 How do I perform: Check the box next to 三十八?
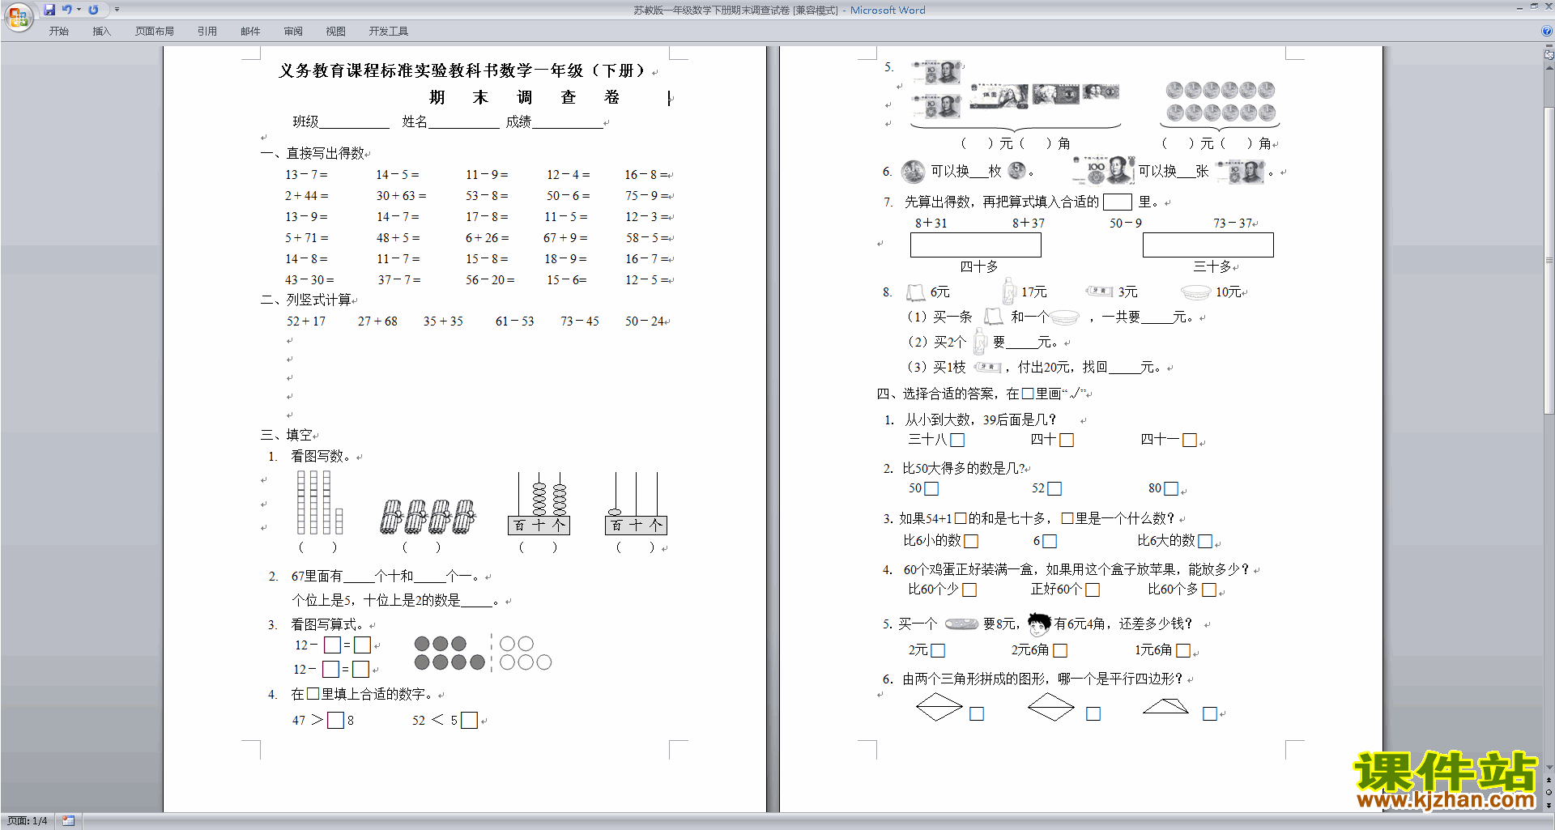pos(957,441)
